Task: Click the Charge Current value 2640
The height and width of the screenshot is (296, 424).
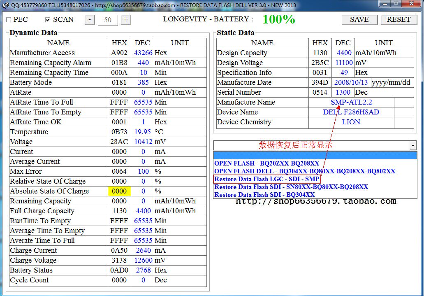Action: tap(143, 250)
